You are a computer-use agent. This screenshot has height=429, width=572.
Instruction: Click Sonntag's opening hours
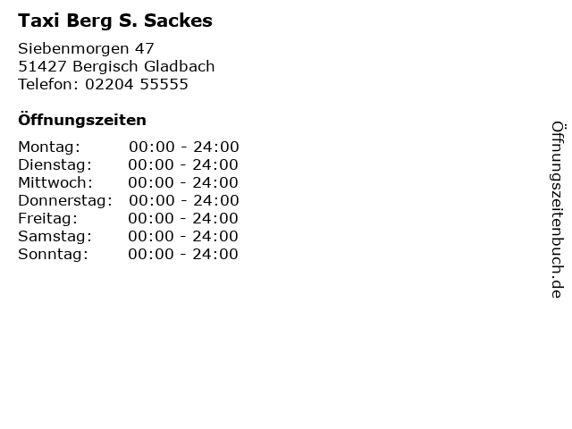click(183, 254)
